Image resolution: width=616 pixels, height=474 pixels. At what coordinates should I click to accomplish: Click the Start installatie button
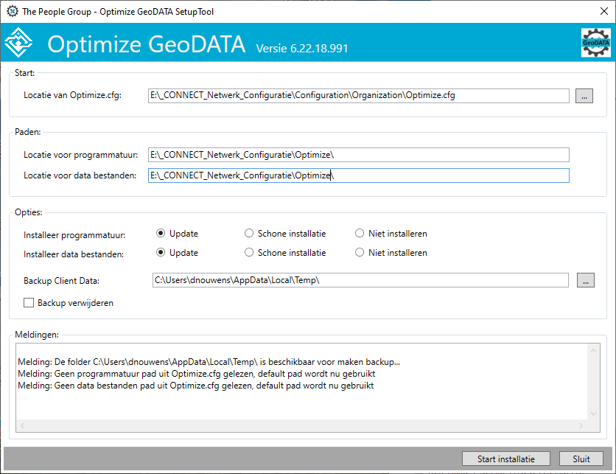pyautogui.click(x=506, y=459)
